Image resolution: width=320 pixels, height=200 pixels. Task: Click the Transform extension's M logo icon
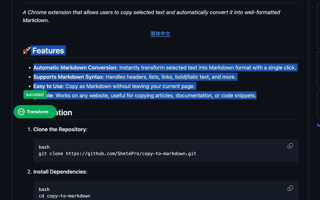pyautogui.click(x=21, y=112)
